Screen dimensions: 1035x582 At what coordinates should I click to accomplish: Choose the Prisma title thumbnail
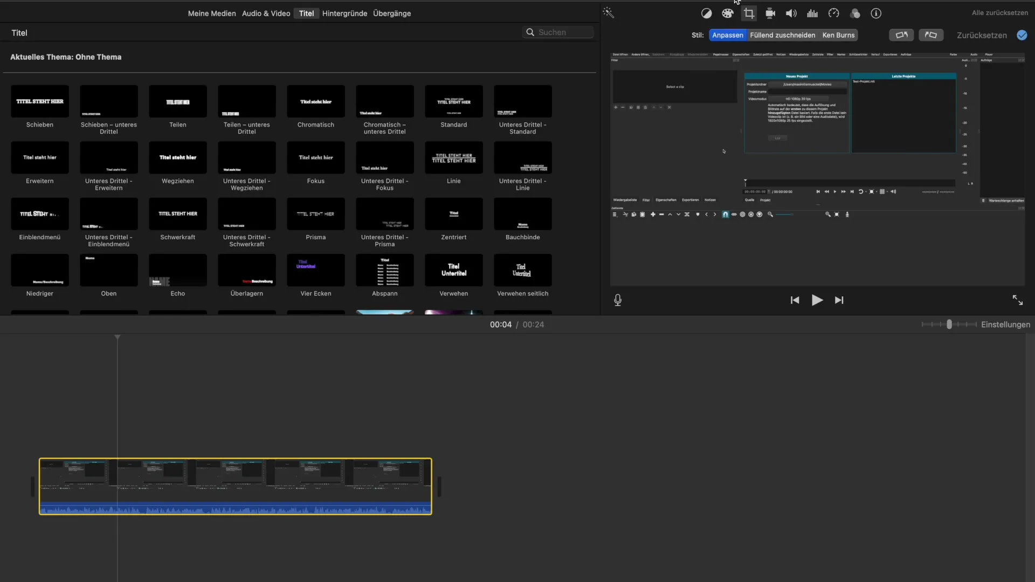316,214
